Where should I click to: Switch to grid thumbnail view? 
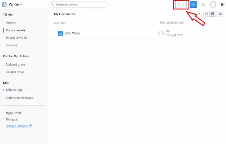206,14
